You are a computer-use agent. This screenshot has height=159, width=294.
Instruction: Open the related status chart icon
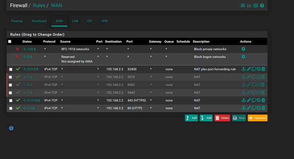[249, 5]
